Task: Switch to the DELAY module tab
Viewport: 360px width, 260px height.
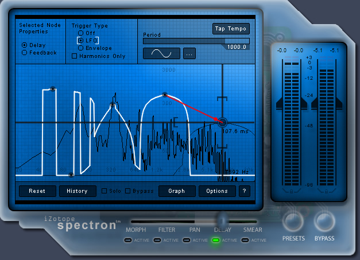Action: point(222,230)
